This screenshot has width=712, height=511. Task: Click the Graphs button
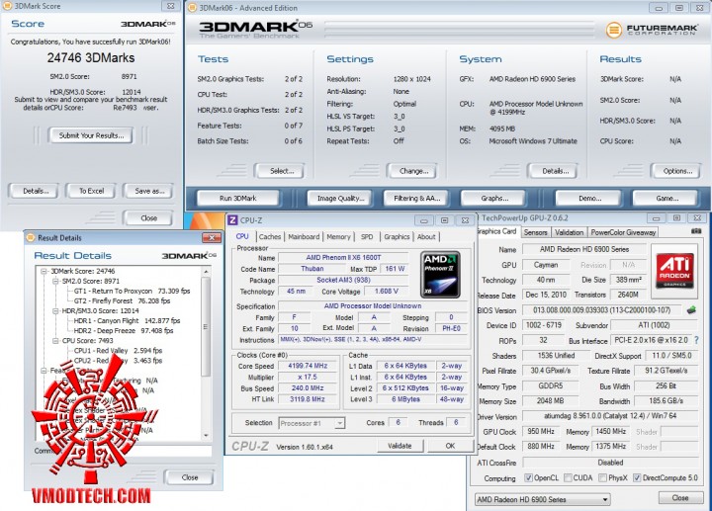coord(494,199)
